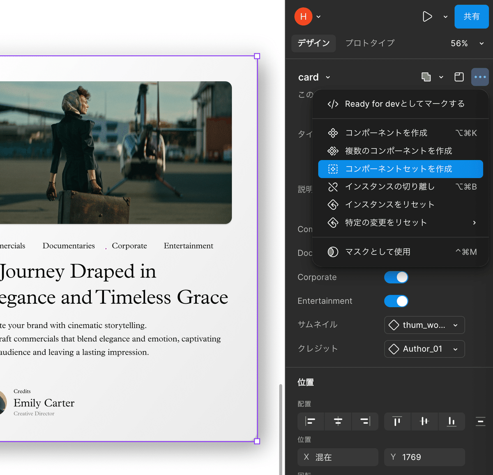Click the blue 共有 share button
Image resolution: width=493 pixels, height=475 pixels.
[471, 16]
